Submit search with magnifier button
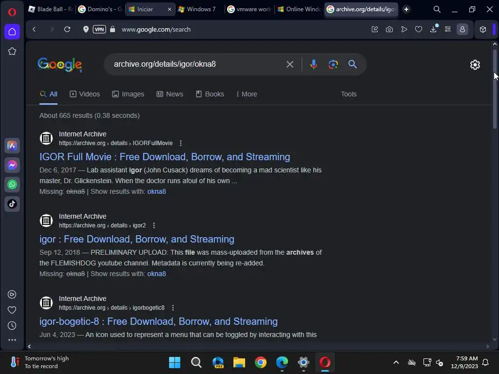Image resolution: width=499 pixels, height=374 pixels. [x=353, y=64]
